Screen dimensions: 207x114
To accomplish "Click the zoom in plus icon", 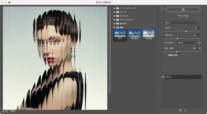I will click(x=7, y=111).
